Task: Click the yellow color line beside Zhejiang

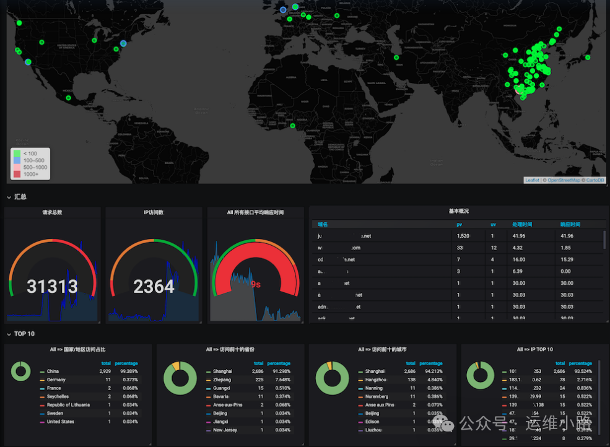Action: pos(209,380)
